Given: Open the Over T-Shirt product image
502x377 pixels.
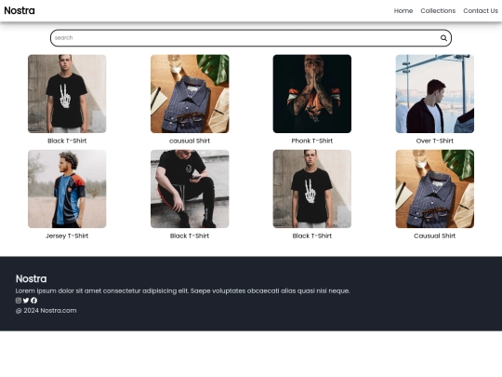Looking at the screenshot, I should click(435, 94).
